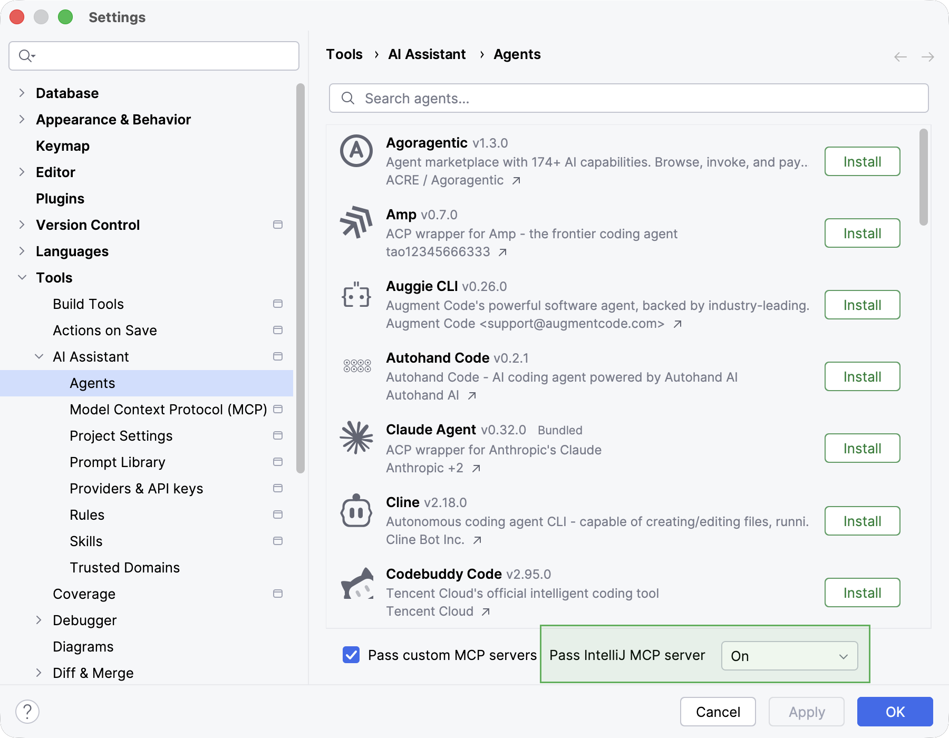This screenshot has height=738, width=949.
Task: Click the Cline robot icon
Action: [x=356, y=510]
